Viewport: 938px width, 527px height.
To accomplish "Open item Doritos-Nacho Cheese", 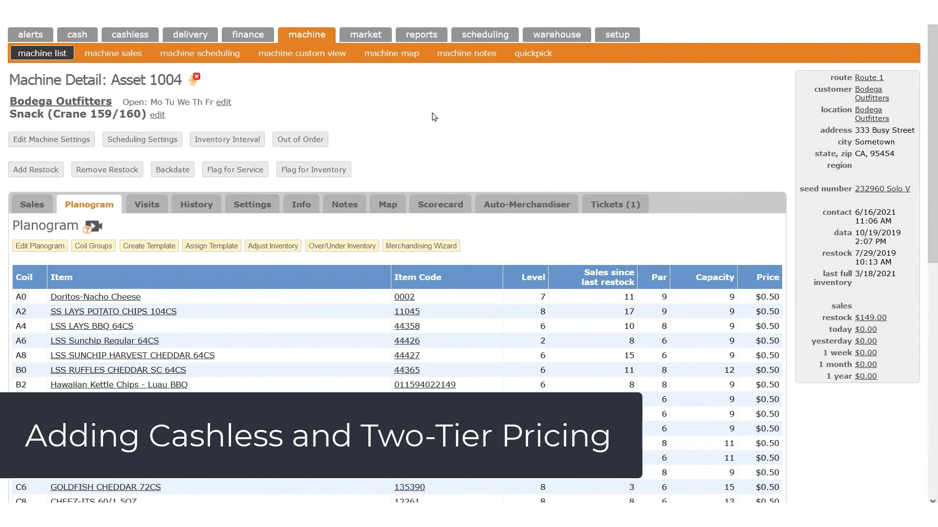I will (95, 296).
